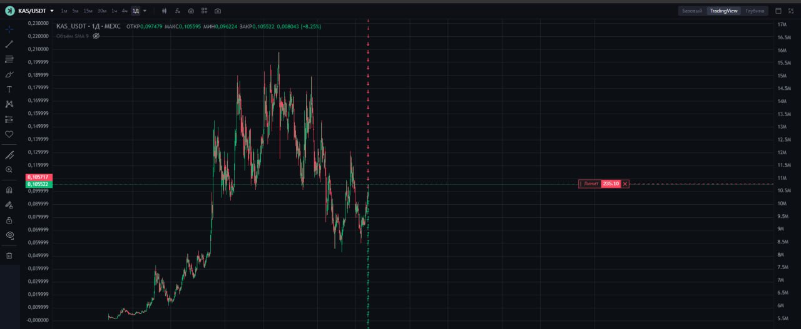Click the KAS_USDT · 1Д · MEXC chart title

coord(88,26)
